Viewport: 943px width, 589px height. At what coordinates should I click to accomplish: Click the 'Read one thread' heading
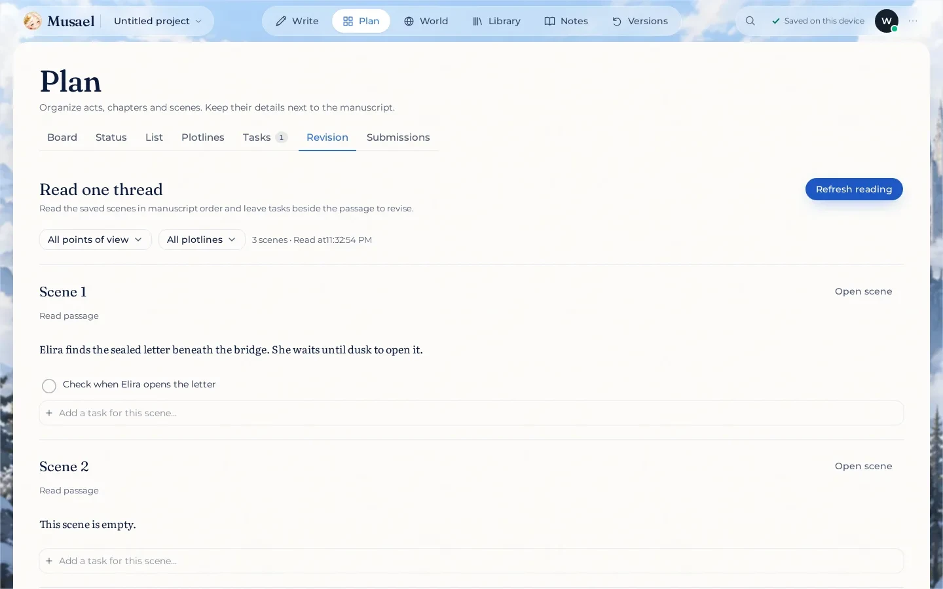(x=101, y=190)
